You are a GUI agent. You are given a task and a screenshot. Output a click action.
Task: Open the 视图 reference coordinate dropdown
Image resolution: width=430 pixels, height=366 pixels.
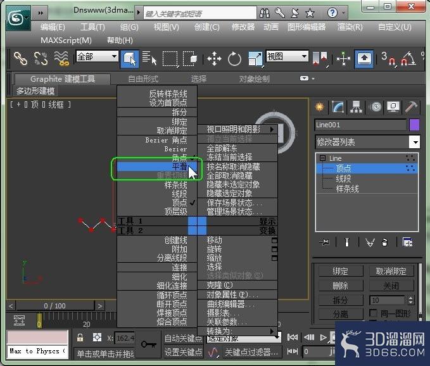click(287, 56)
